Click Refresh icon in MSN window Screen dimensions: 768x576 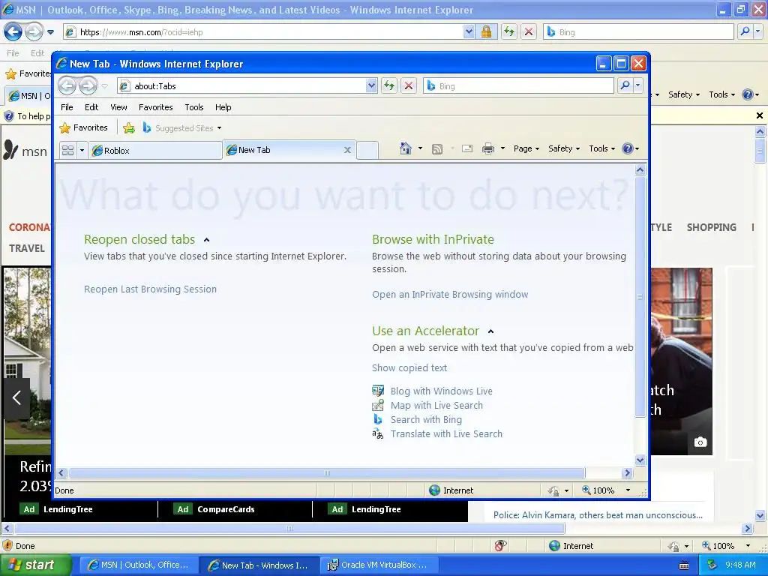[509, 31]
